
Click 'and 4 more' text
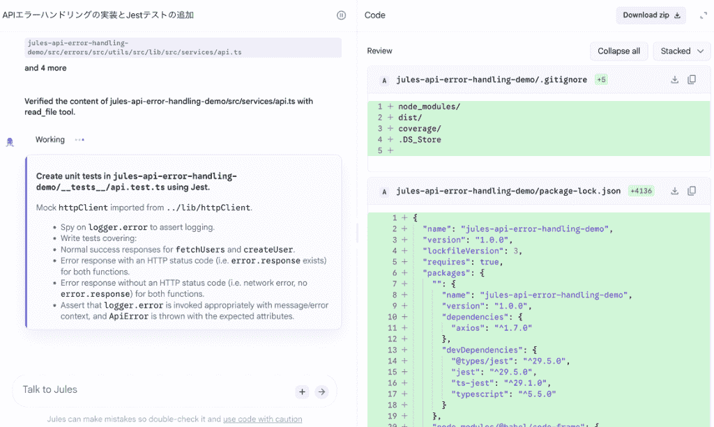coord(45,68)
